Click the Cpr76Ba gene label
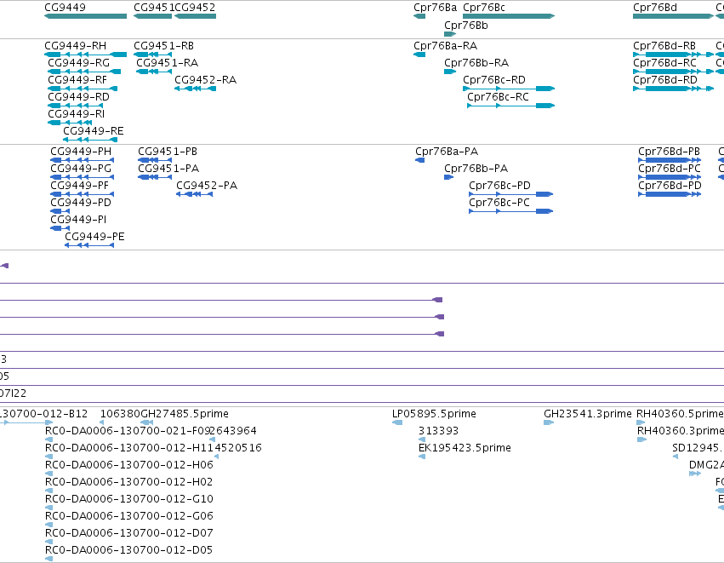This screenshot has width=724, height=563. pos(435,8)
